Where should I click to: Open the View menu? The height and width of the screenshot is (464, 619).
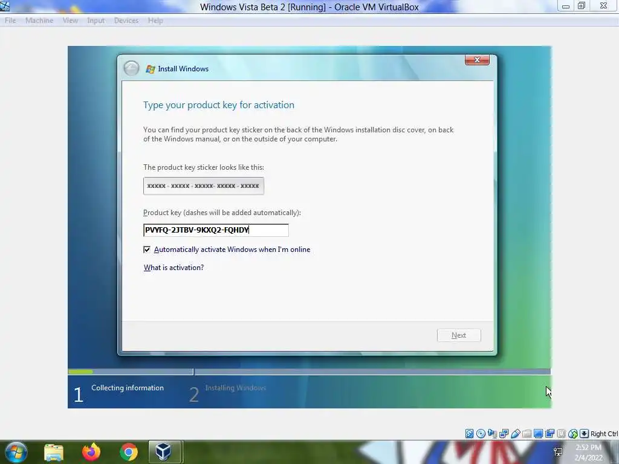(x=70, y=21)
